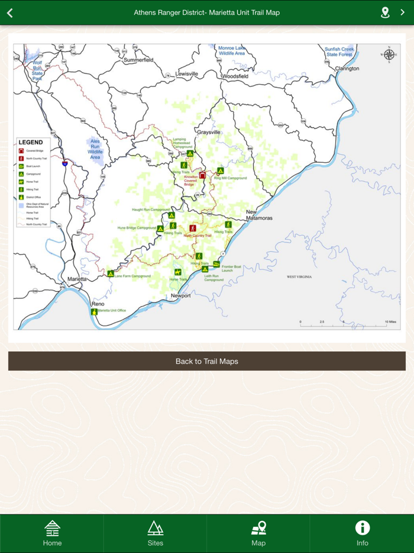This screenshot has width=414, height=553.
Task: Open the Home tab
Action: click(52, 533)
